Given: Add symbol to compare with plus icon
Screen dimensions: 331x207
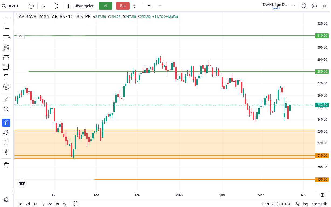Looking at the screenshot, I should coord(31,6).
